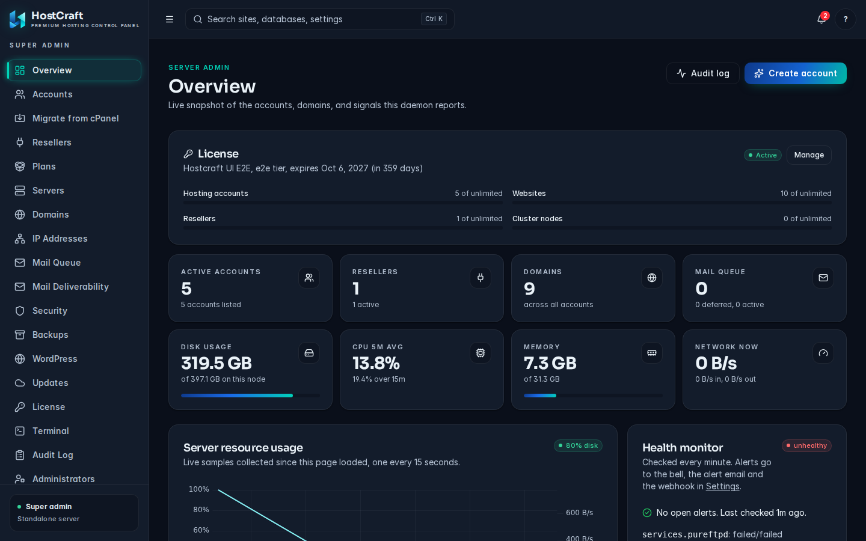Click the Disk Usage drive icon

coord(309,353)
